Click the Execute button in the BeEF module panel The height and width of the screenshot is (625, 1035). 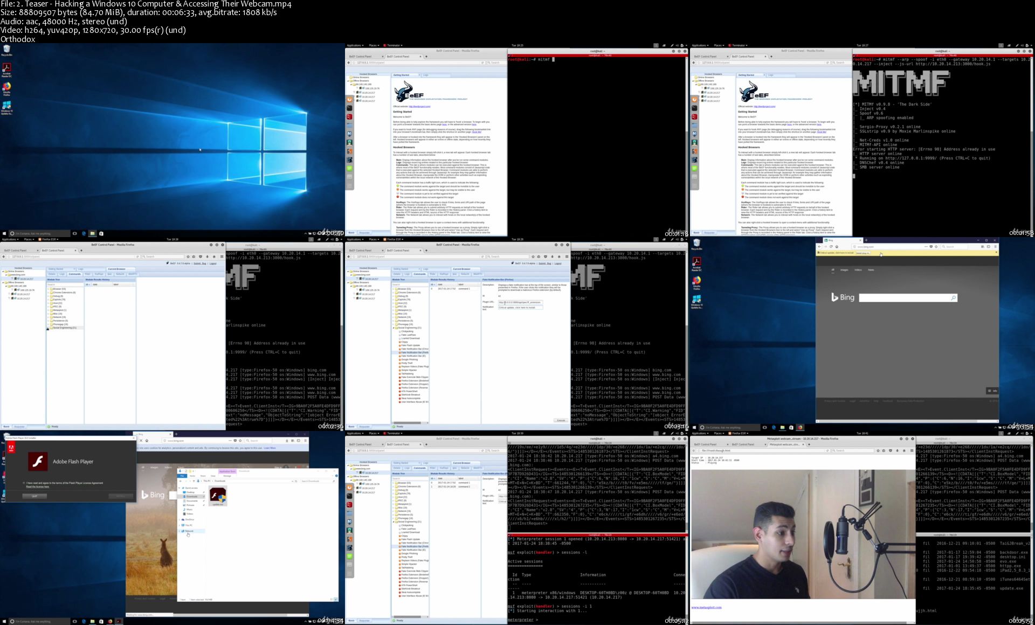pyautogui.click(x=561, y=420)
